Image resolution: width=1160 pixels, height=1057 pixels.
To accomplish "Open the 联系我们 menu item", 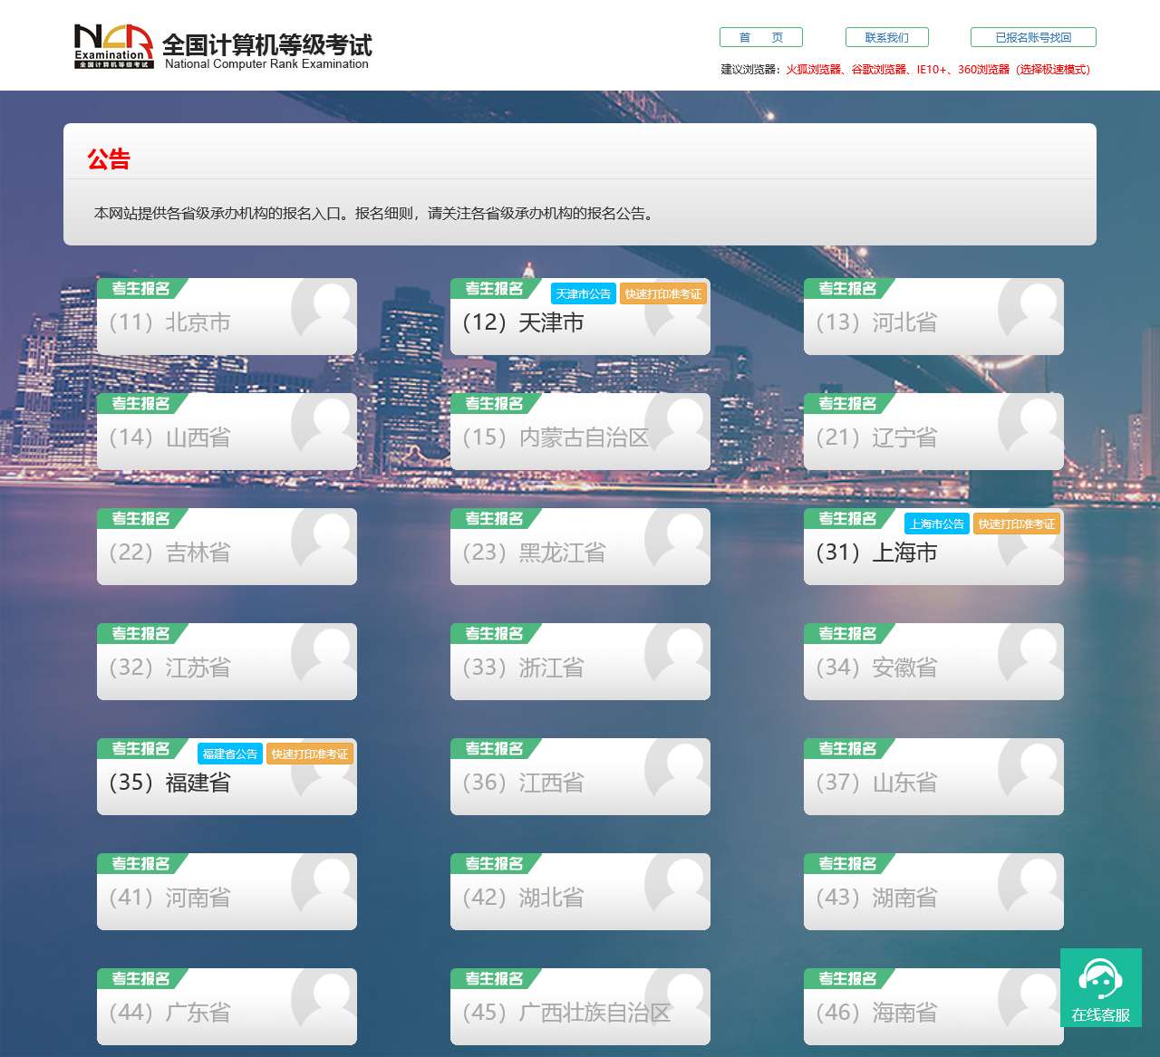I will point(884,37).
